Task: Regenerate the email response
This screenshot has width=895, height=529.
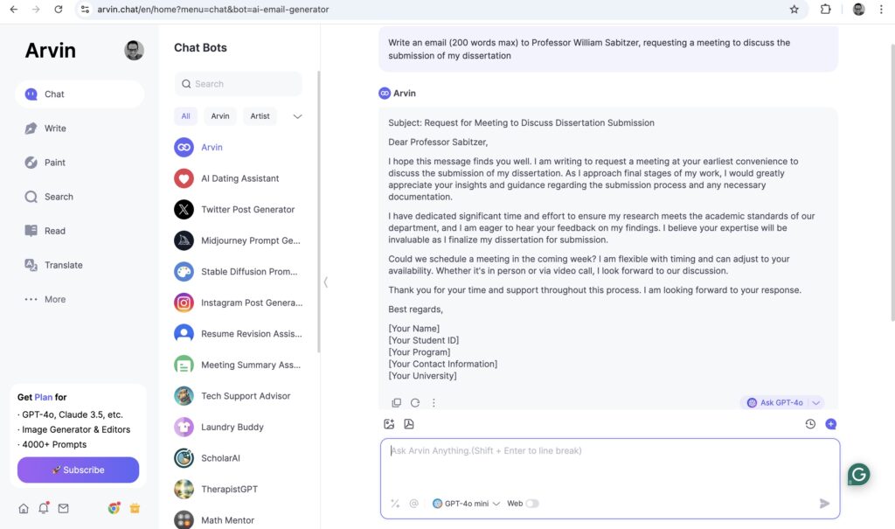Action: coord(415,403)
